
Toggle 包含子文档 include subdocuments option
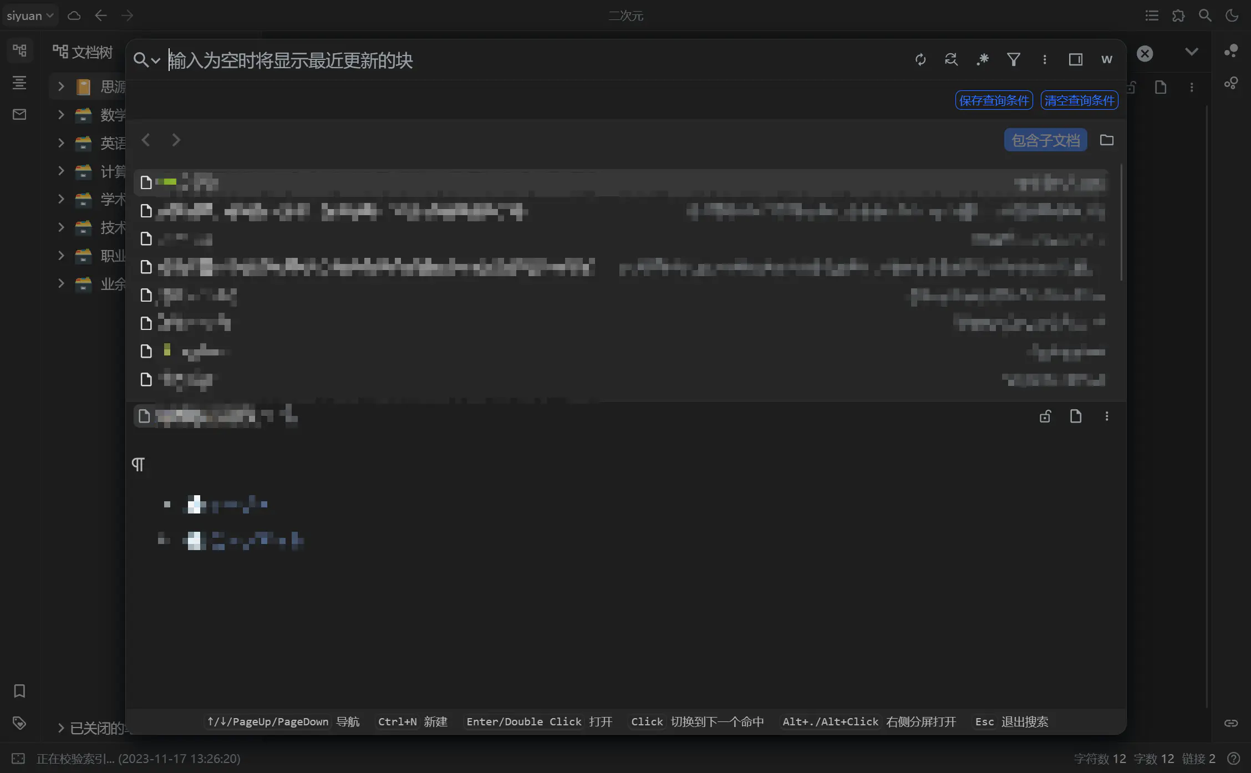tap(1045, 140)
